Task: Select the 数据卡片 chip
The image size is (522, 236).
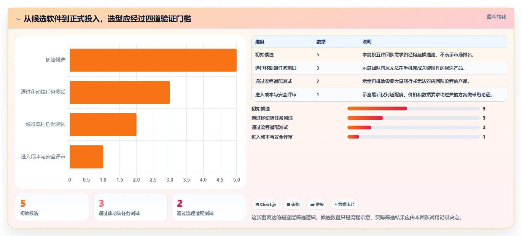Action: (345, 204)
